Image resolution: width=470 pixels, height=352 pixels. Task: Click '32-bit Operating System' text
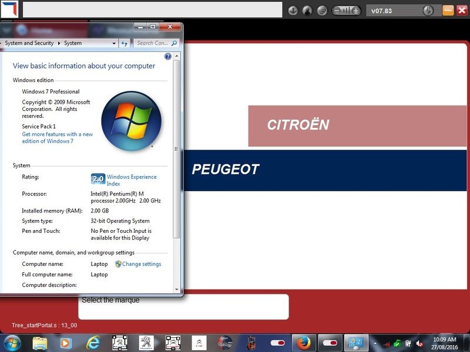coord(120,221)
